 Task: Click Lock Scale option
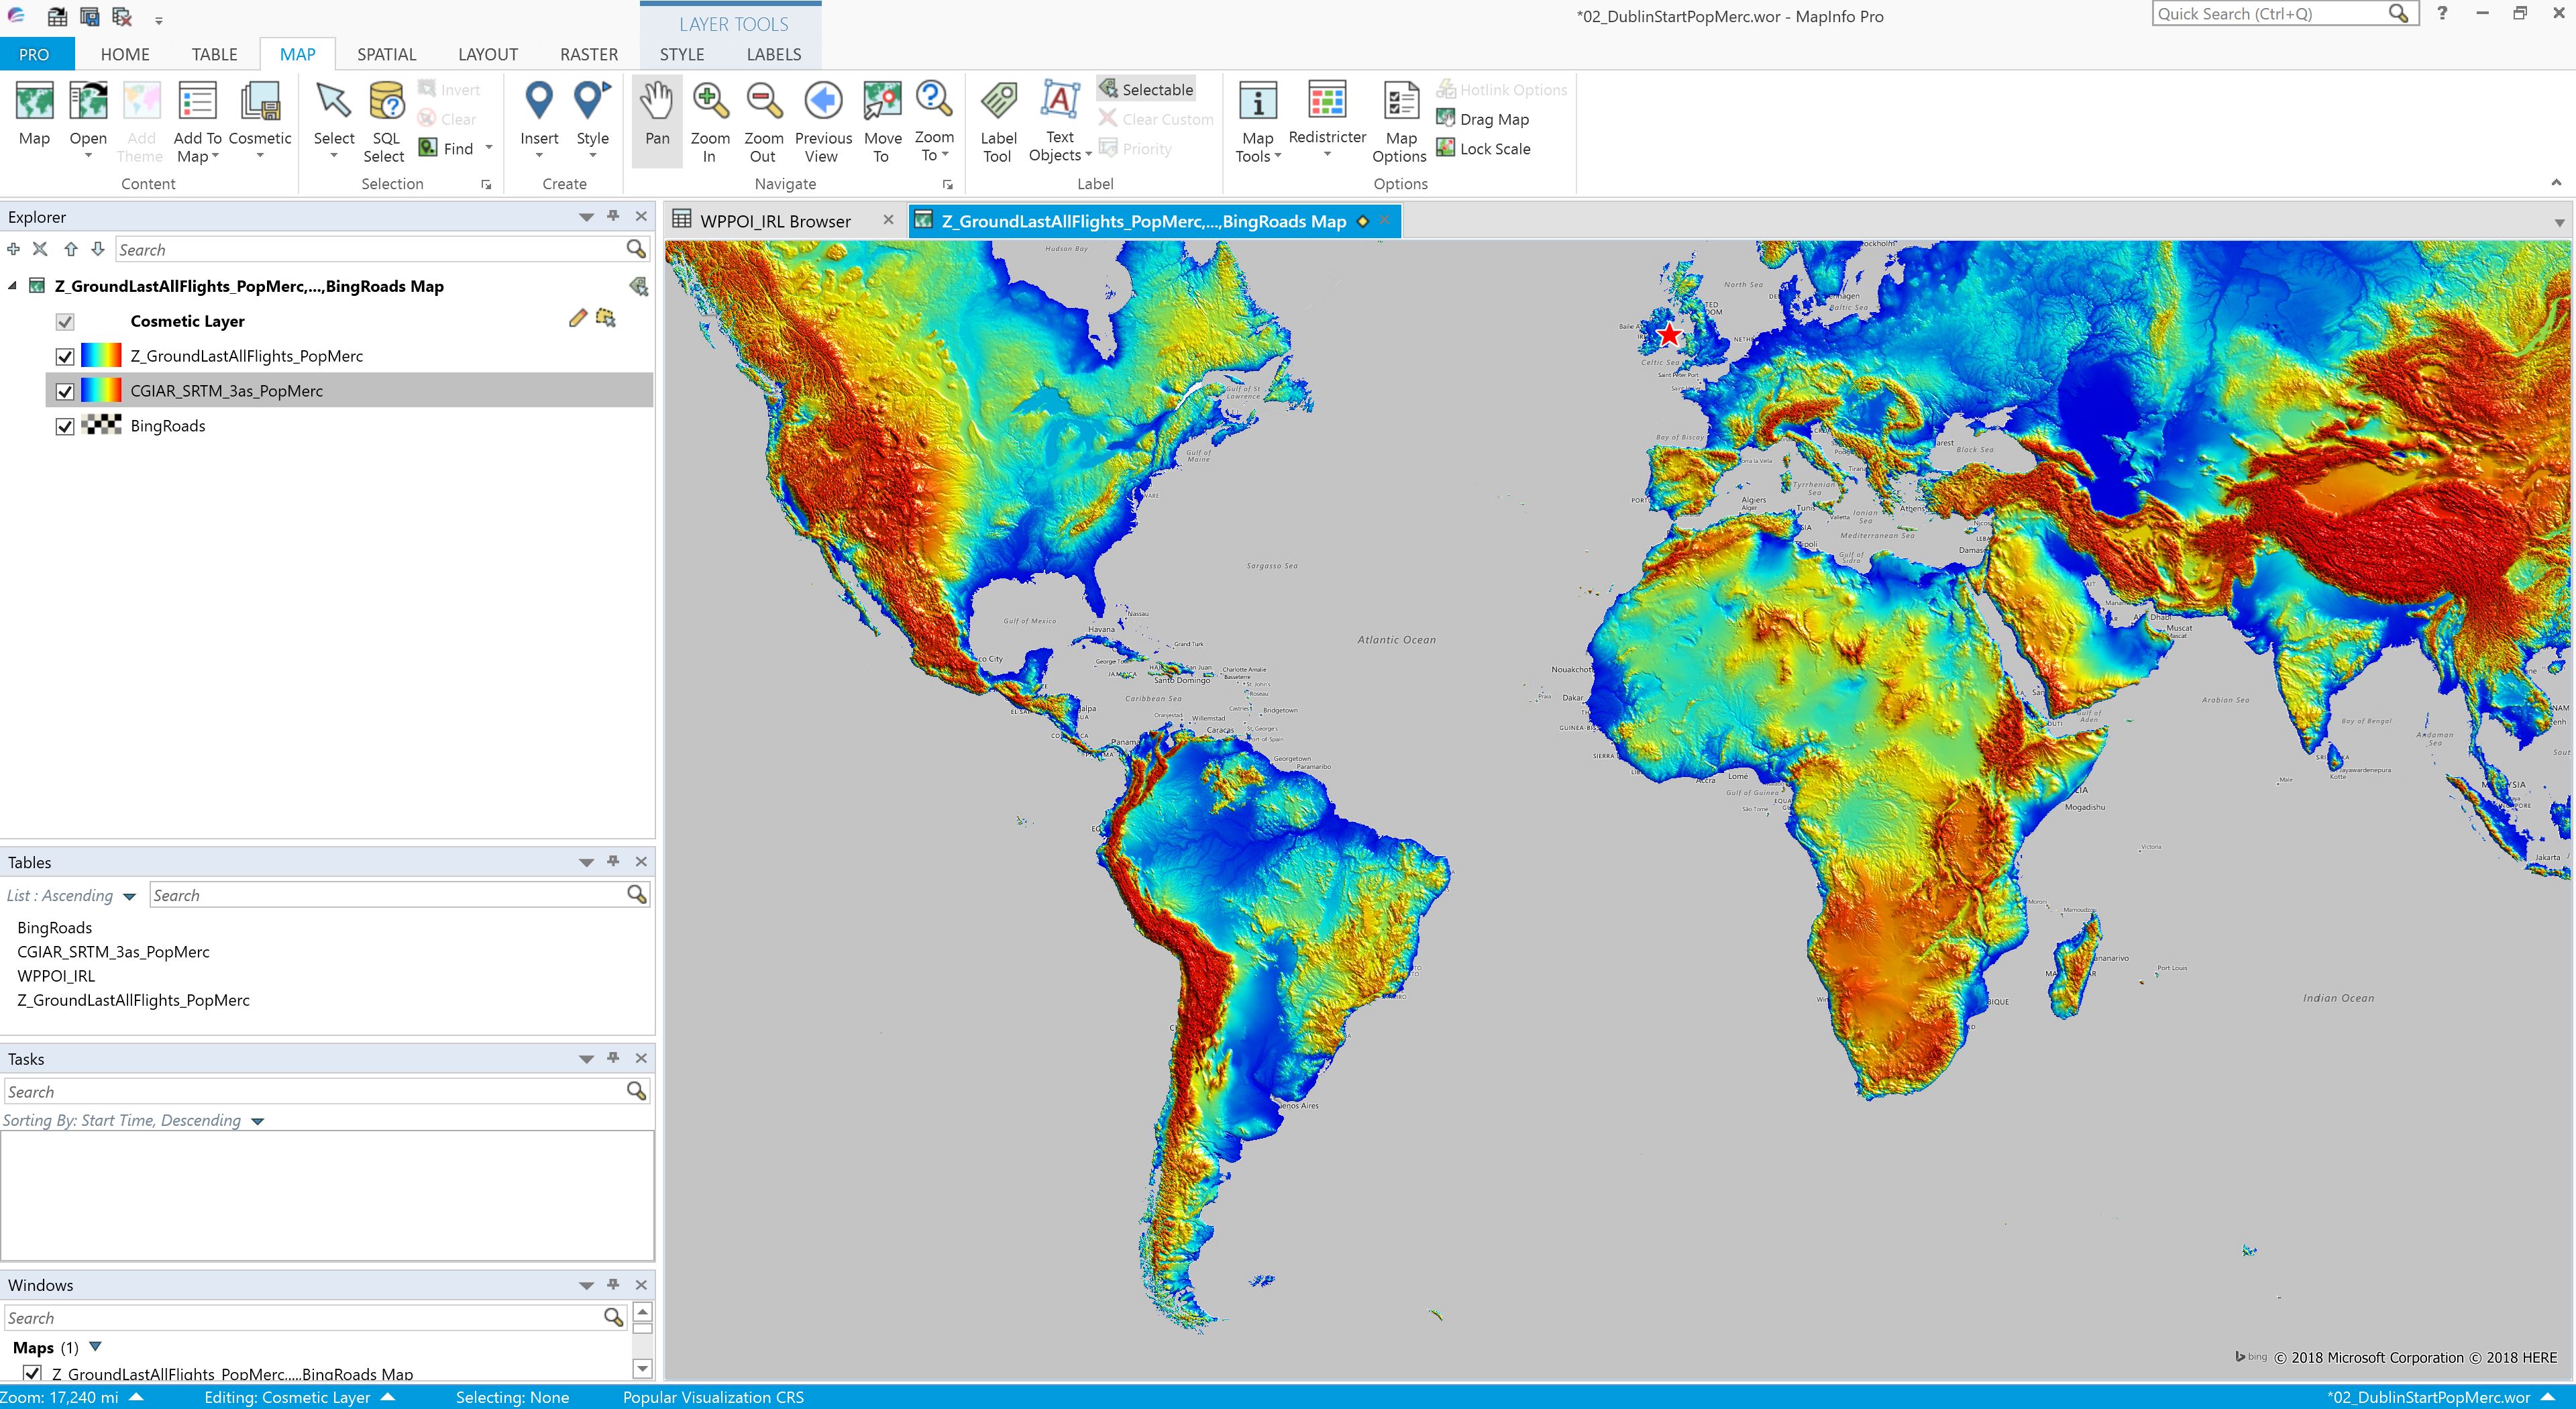pyautogui.click(x=1483, y=148)
